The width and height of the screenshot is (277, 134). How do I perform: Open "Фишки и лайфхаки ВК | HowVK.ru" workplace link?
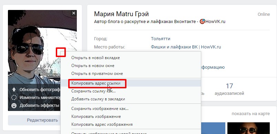pos(186,47)
